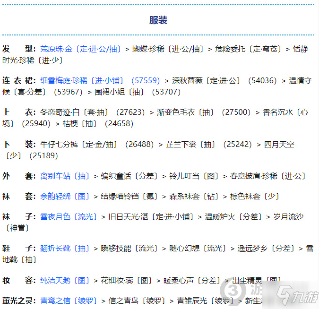
Task: Click the text 结缘喵铃铛〔氪〕
Action: (x=129, y=196)
